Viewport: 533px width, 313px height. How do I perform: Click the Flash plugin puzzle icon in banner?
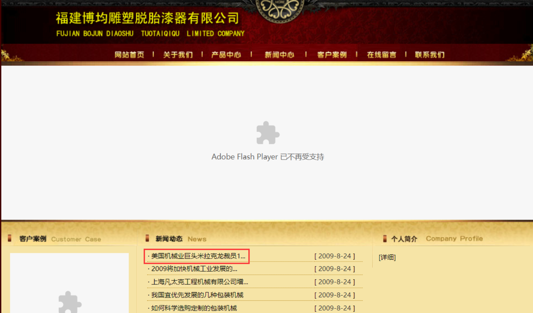click(268, 133)
